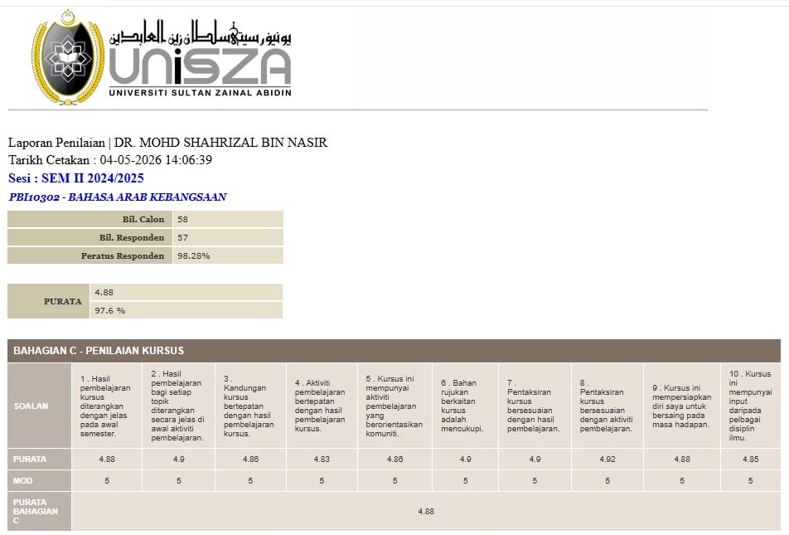Click the question 3 average '4.86'
Viewport: 789px width, 535px height.
point(250,460)
